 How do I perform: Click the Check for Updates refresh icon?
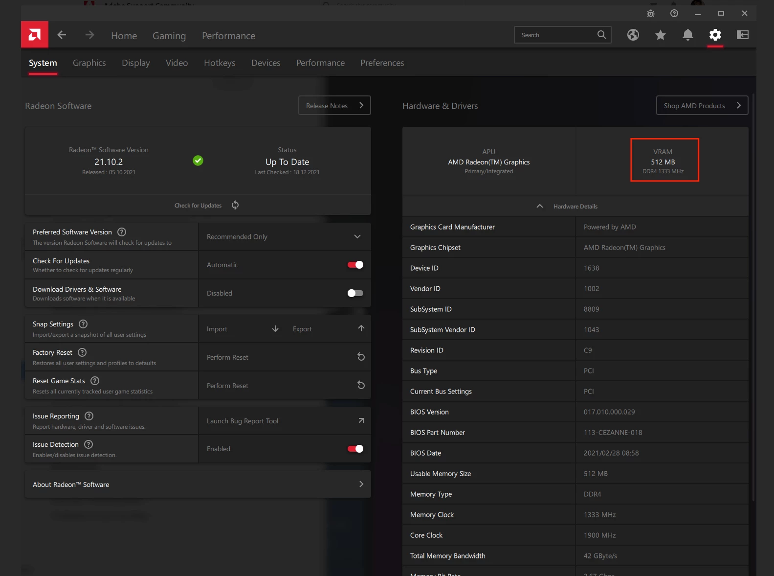(235, 205)
